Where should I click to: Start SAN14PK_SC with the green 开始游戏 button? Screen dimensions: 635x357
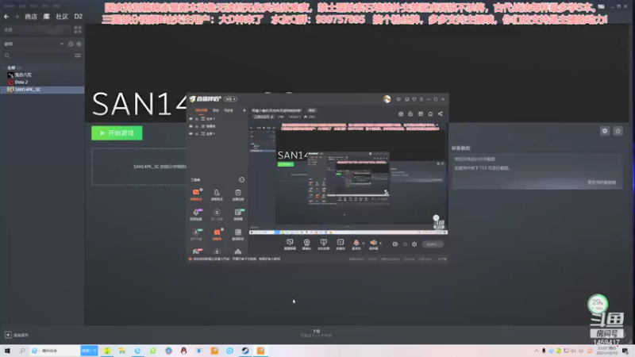coord(117,132)
